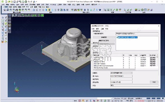This screenshot has height=102, width=165.
Task: Open the combo box in license dialog
Action: (x=121, y=73)
